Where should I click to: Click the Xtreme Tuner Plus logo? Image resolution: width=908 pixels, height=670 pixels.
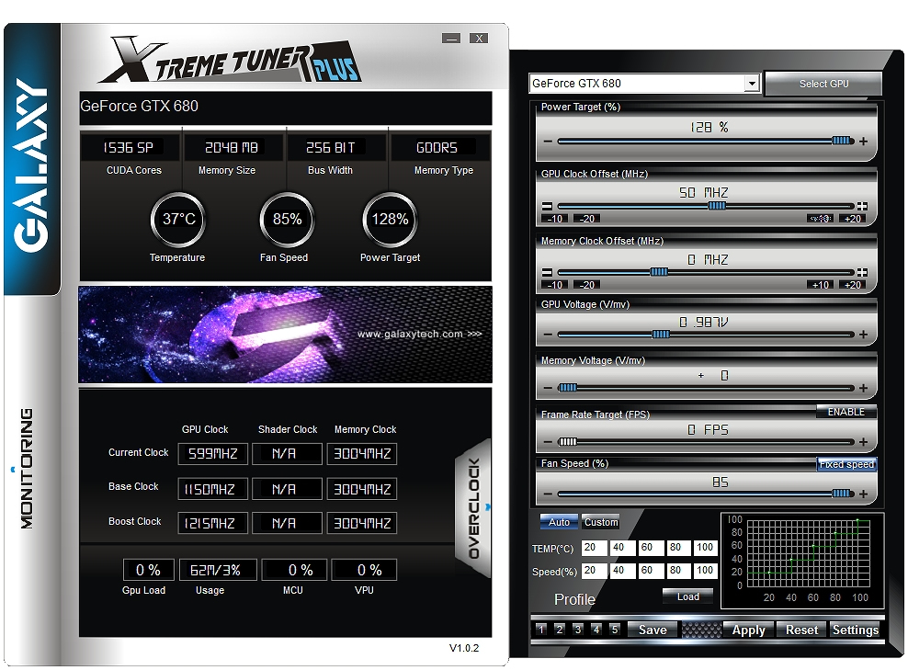click(x=231, y=60)
